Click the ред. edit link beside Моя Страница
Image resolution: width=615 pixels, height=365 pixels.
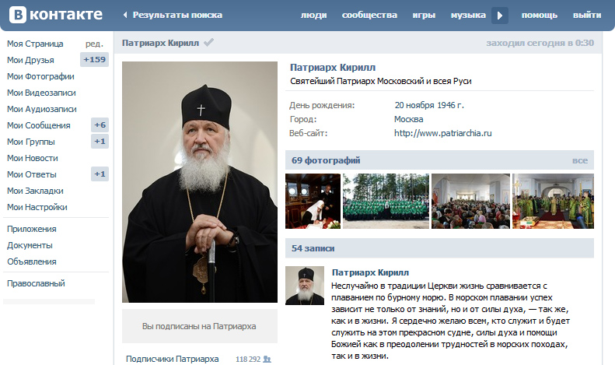94,44
